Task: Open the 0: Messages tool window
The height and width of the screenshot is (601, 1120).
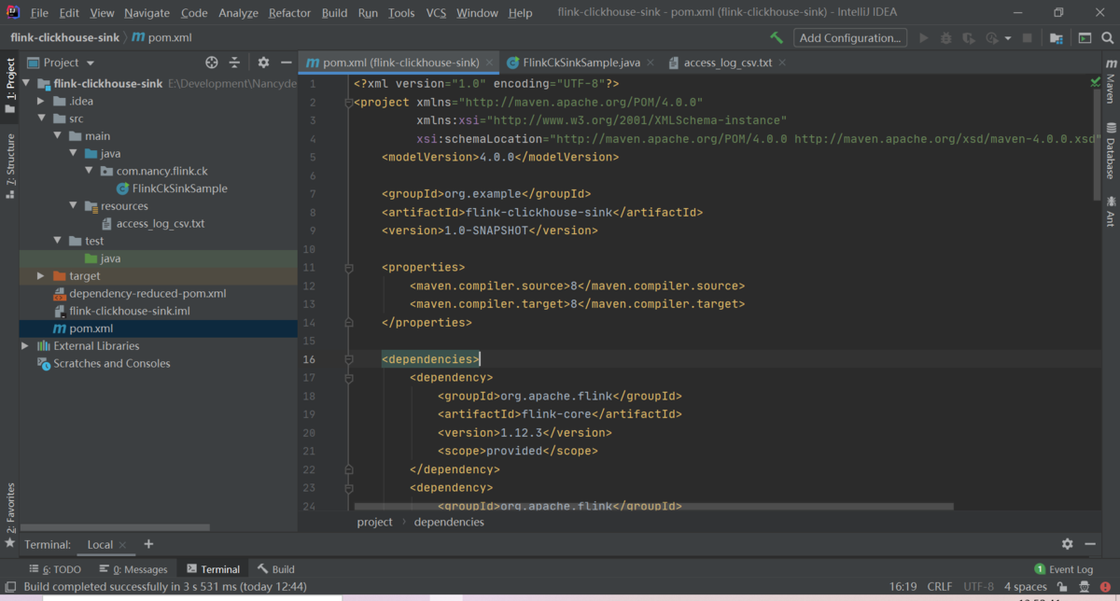Action: point(133,569)
